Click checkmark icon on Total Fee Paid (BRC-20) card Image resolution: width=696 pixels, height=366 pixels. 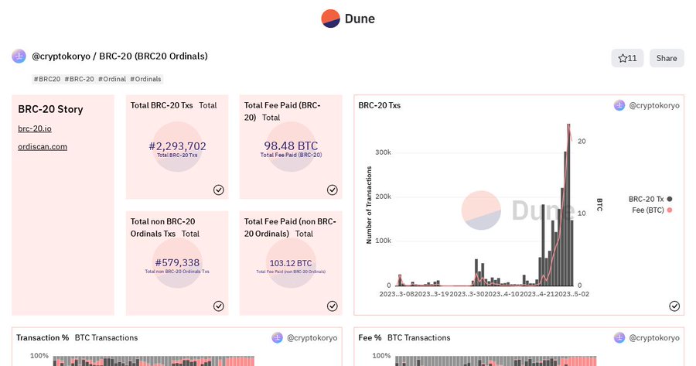[332, 190]
